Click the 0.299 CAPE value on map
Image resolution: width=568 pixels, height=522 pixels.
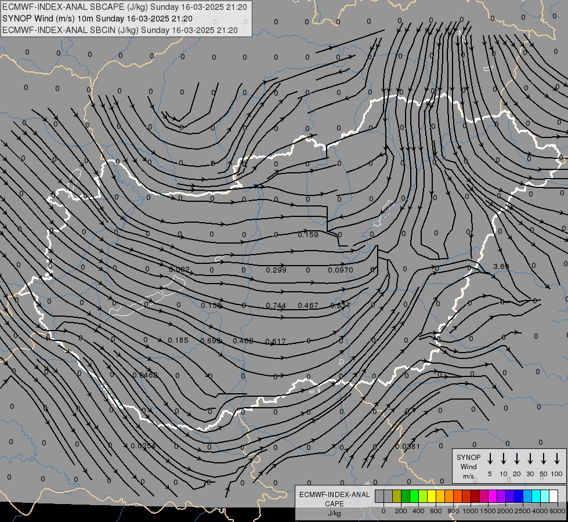click(x=276, y=270)
